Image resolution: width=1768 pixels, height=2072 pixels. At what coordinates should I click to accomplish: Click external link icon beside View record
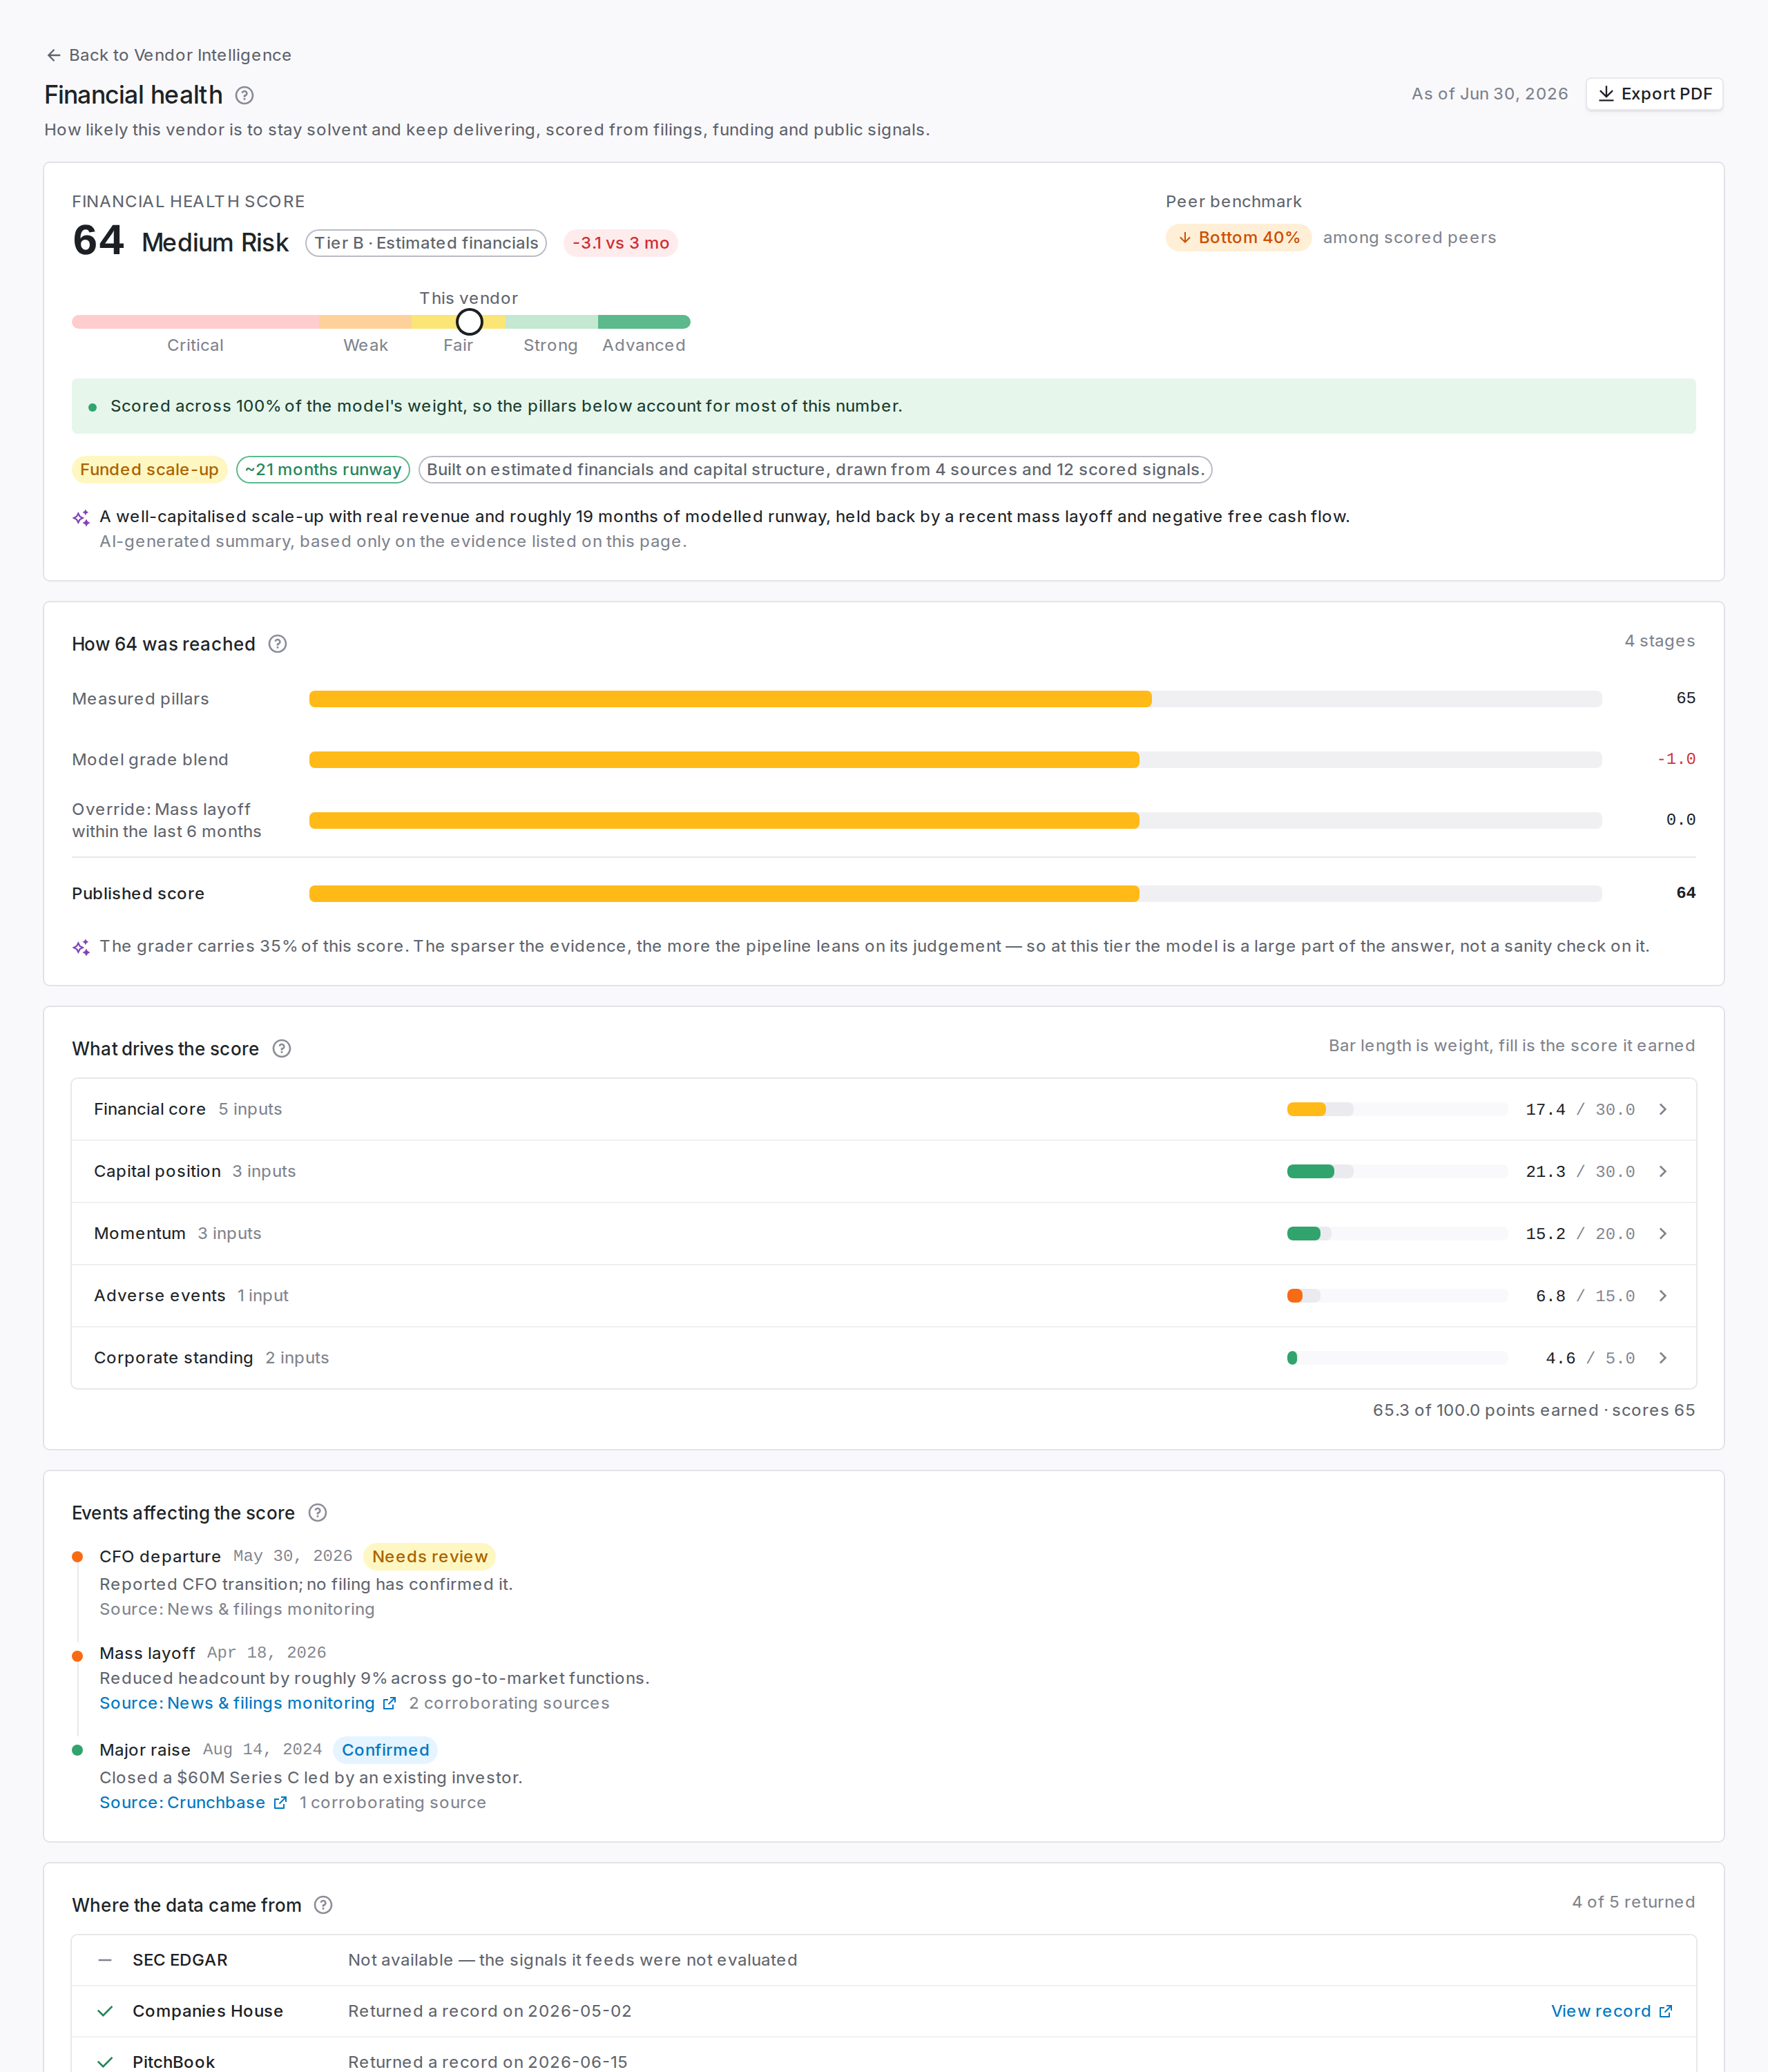click(1665, 2011)
